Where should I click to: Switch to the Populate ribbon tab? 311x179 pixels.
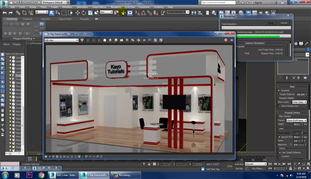(84, 19)
